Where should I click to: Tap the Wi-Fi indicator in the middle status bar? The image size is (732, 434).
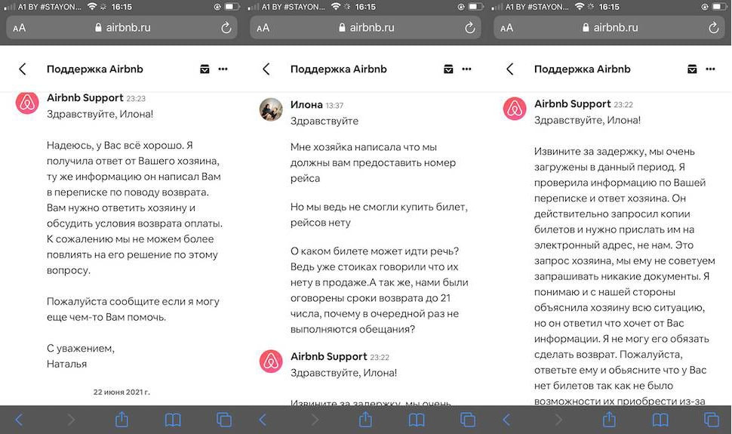coord(336,7)
